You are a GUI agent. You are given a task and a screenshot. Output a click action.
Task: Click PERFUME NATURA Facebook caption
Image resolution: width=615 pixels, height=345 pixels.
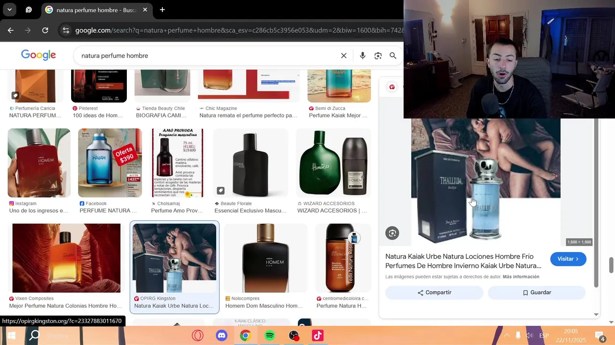coord(108,211)
